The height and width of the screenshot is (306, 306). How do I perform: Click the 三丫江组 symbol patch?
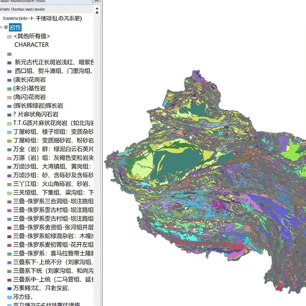pyautogui.click(x=9, y=184)
